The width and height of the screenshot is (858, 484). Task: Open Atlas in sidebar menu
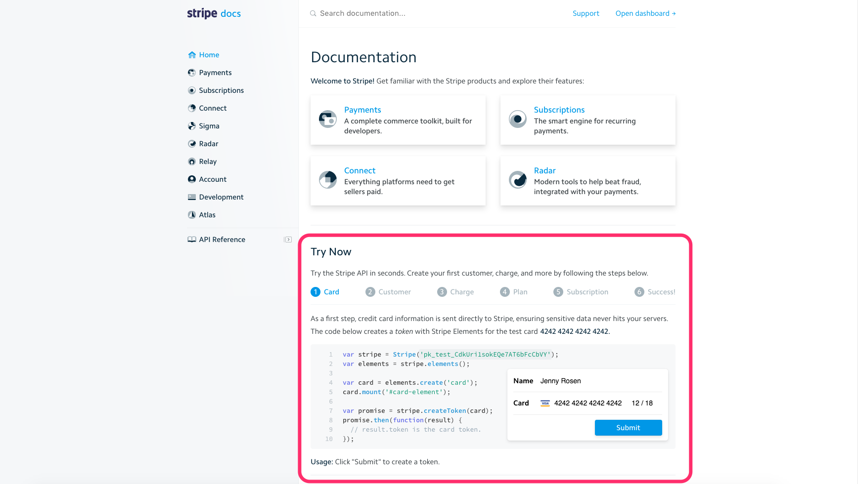pos(207,215)
